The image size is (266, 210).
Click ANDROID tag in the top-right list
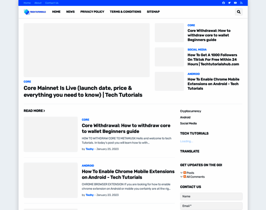point(194,74)
